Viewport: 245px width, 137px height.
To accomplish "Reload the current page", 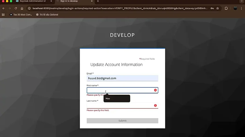I will (x=16, y=8).
